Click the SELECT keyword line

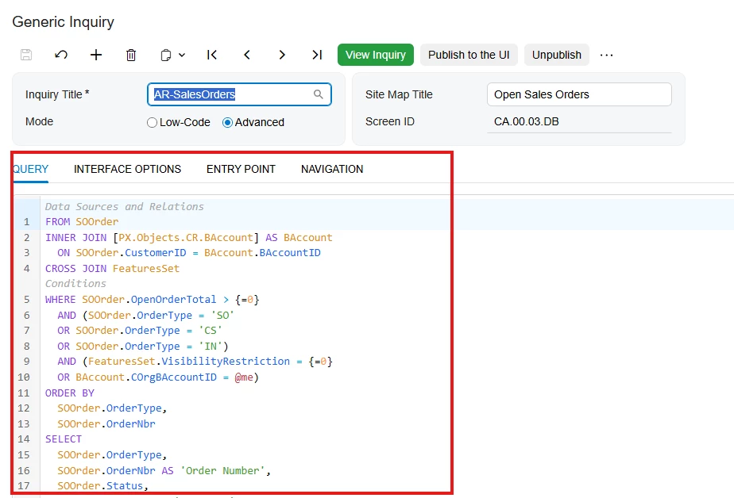tap(64, 439)
